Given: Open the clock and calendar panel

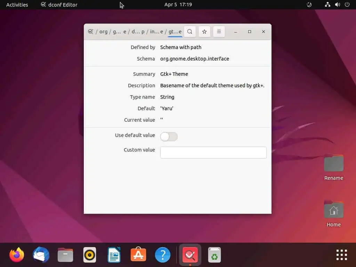Looking at the screenshot, I should 178,5.
